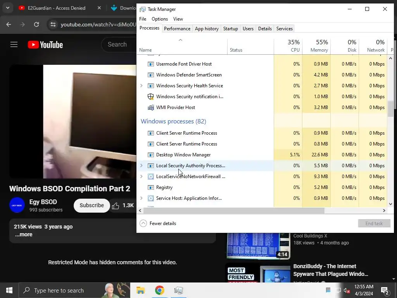Expand the Local Security Authority Process row
The image size is (397, 298).
(142, 165)
